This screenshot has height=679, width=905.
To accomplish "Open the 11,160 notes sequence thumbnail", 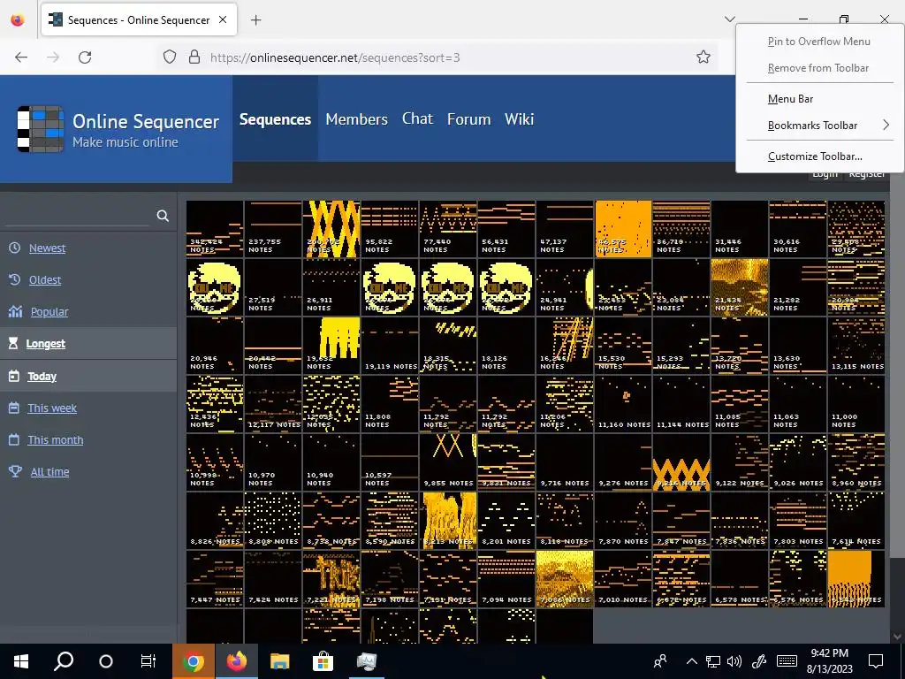I will pos(623,403).
